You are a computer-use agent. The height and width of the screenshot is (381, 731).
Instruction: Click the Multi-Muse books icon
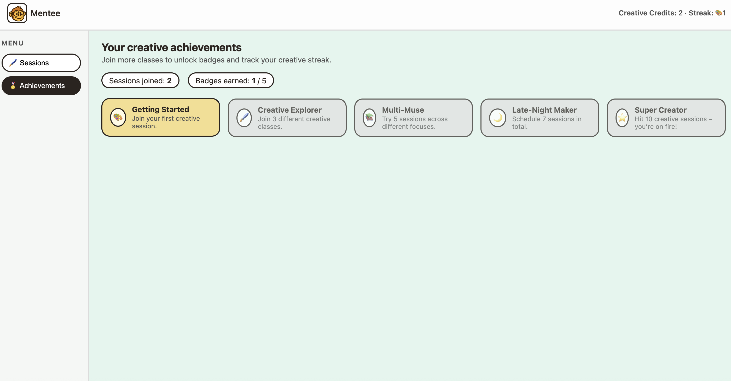(369, 118)
